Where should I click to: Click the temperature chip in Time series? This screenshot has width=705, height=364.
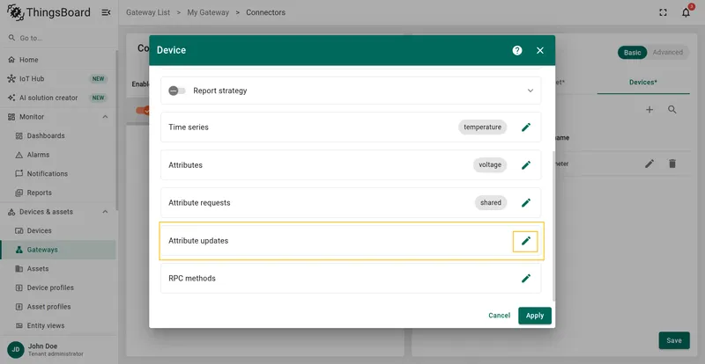click(482, 127)
